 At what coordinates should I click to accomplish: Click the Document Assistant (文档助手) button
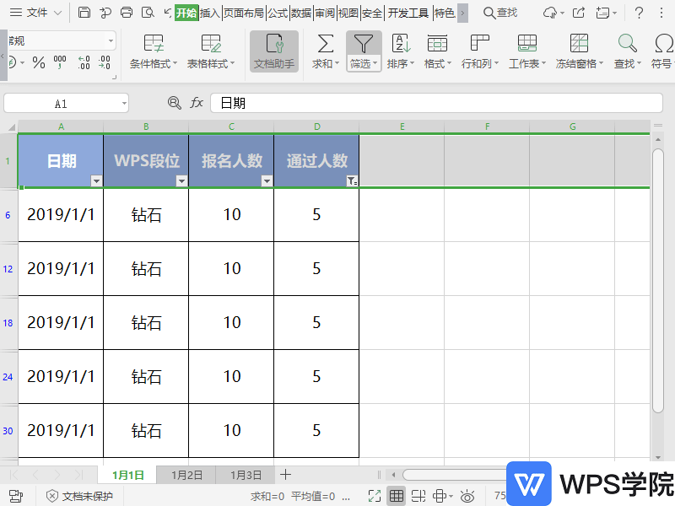coord(274,51)
